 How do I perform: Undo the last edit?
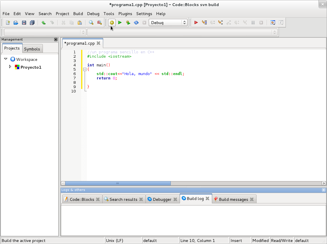(43, 22)
